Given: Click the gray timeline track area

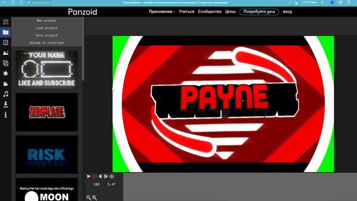Looking at the screenshot, I should [x=240, y=187].
